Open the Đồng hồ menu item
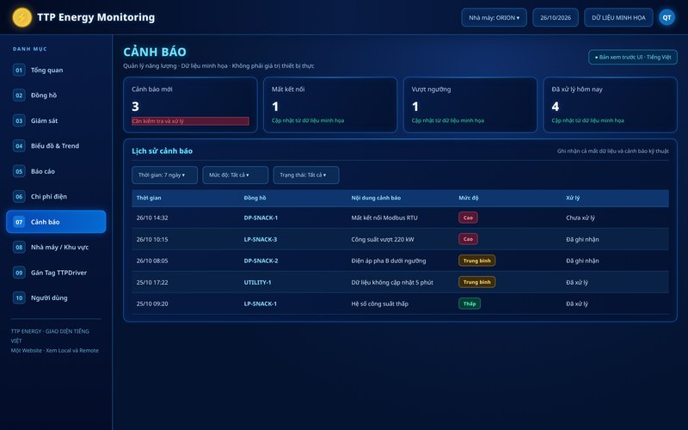 coord(56,95)
